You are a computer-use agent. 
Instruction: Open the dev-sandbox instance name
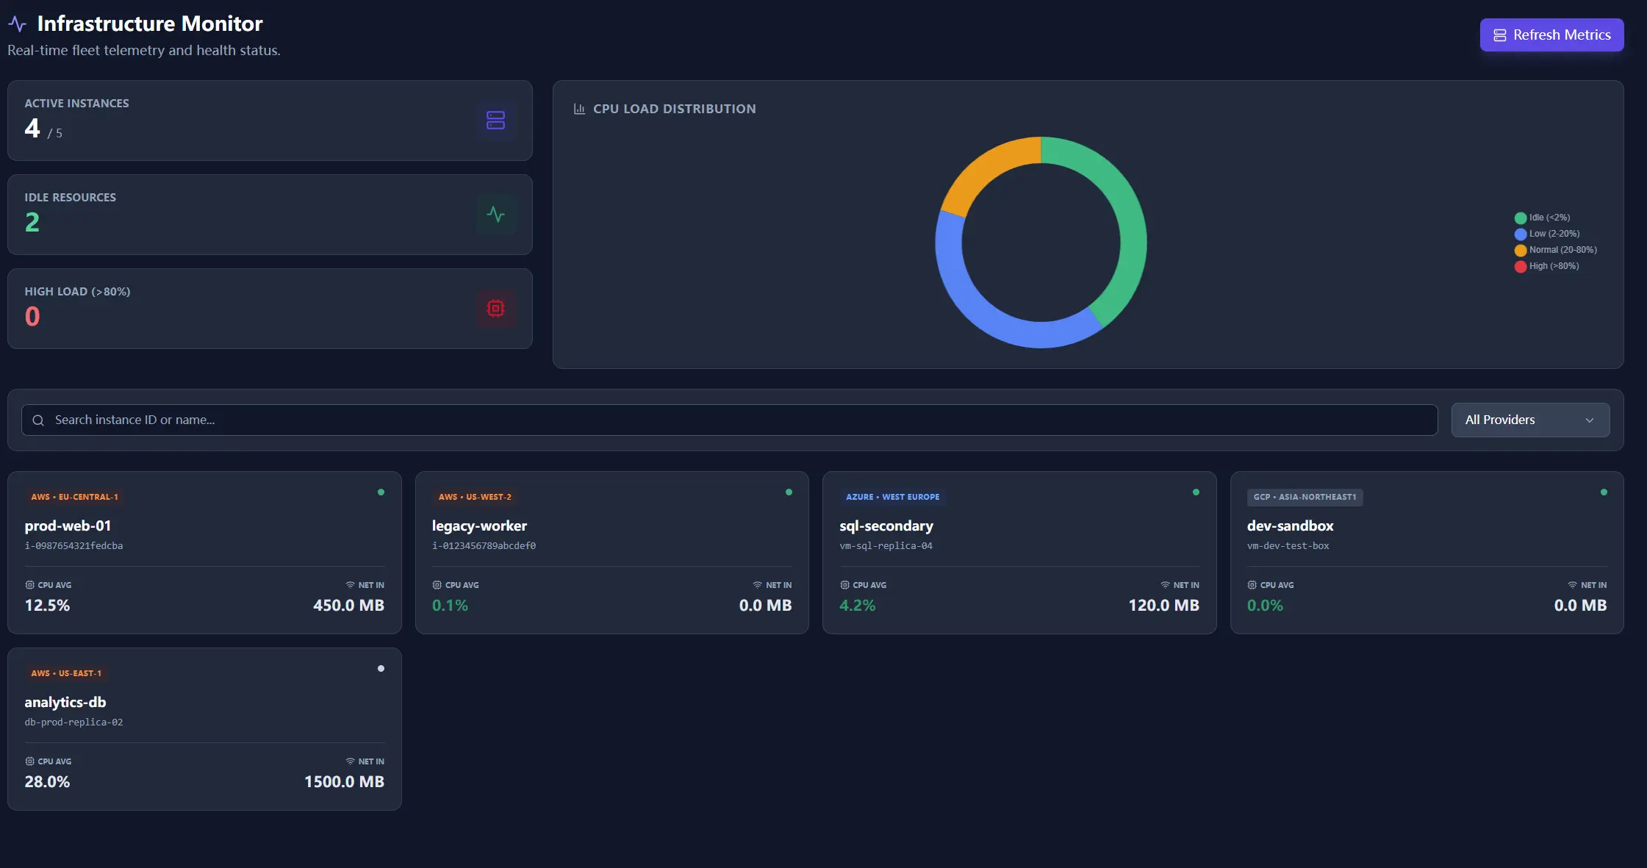coord(1290,526)
